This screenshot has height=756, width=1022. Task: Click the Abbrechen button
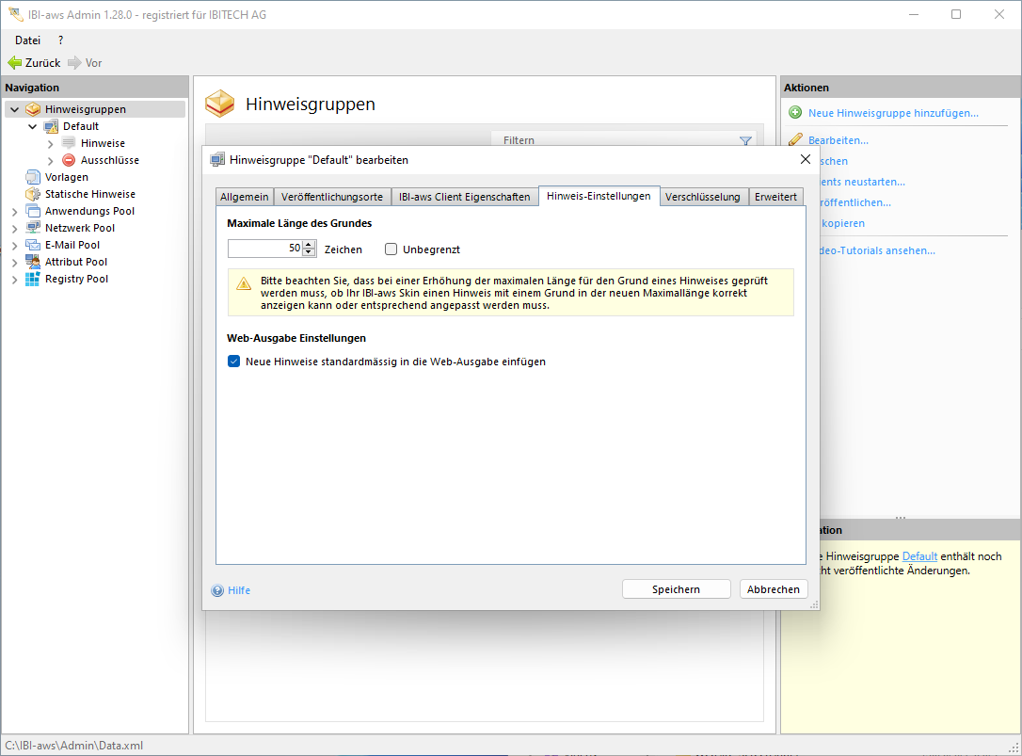(773, 589)
